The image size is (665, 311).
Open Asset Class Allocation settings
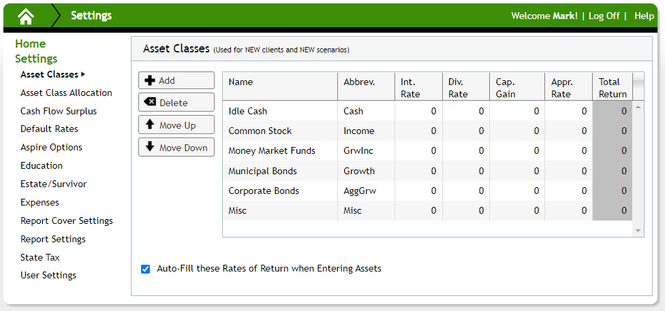click(66, 93)
